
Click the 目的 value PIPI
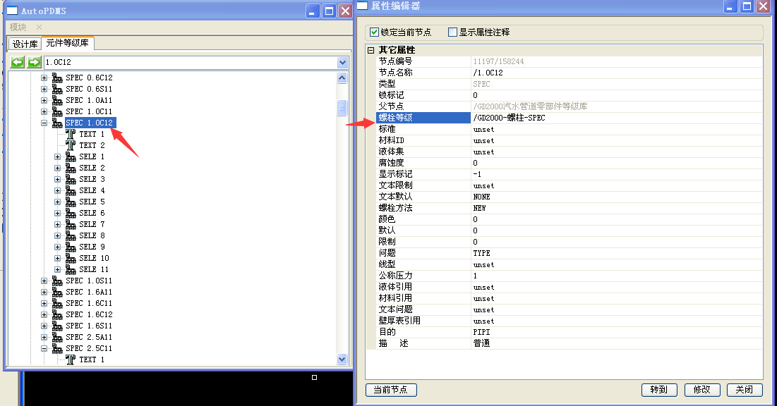481,332
